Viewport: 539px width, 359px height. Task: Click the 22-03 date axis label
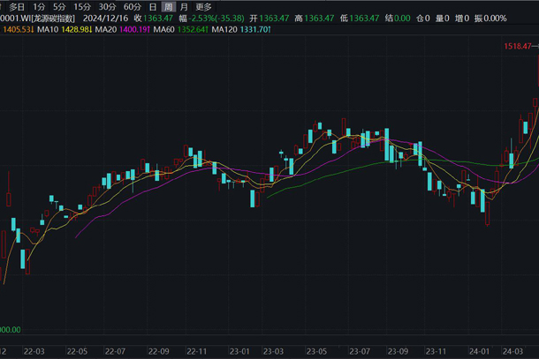click(33, 349)
